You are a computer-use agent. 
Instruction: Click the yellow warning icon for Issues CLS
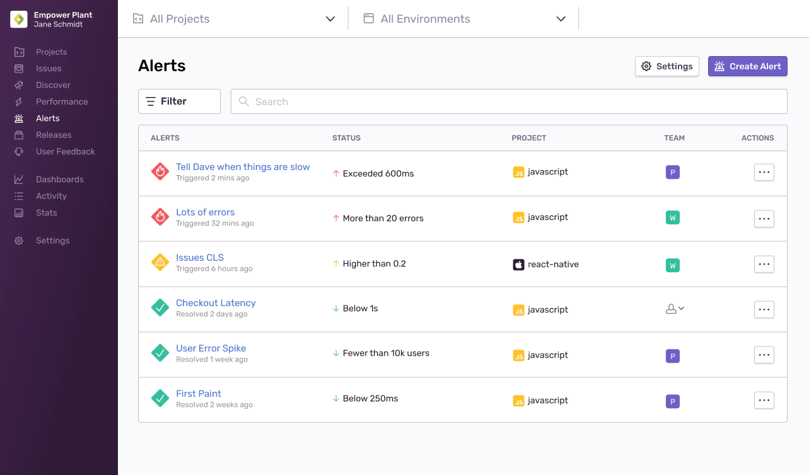(160, 263)
